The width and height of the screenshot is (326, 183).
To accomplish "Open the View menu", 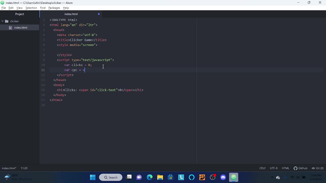I will click(19, 8).
